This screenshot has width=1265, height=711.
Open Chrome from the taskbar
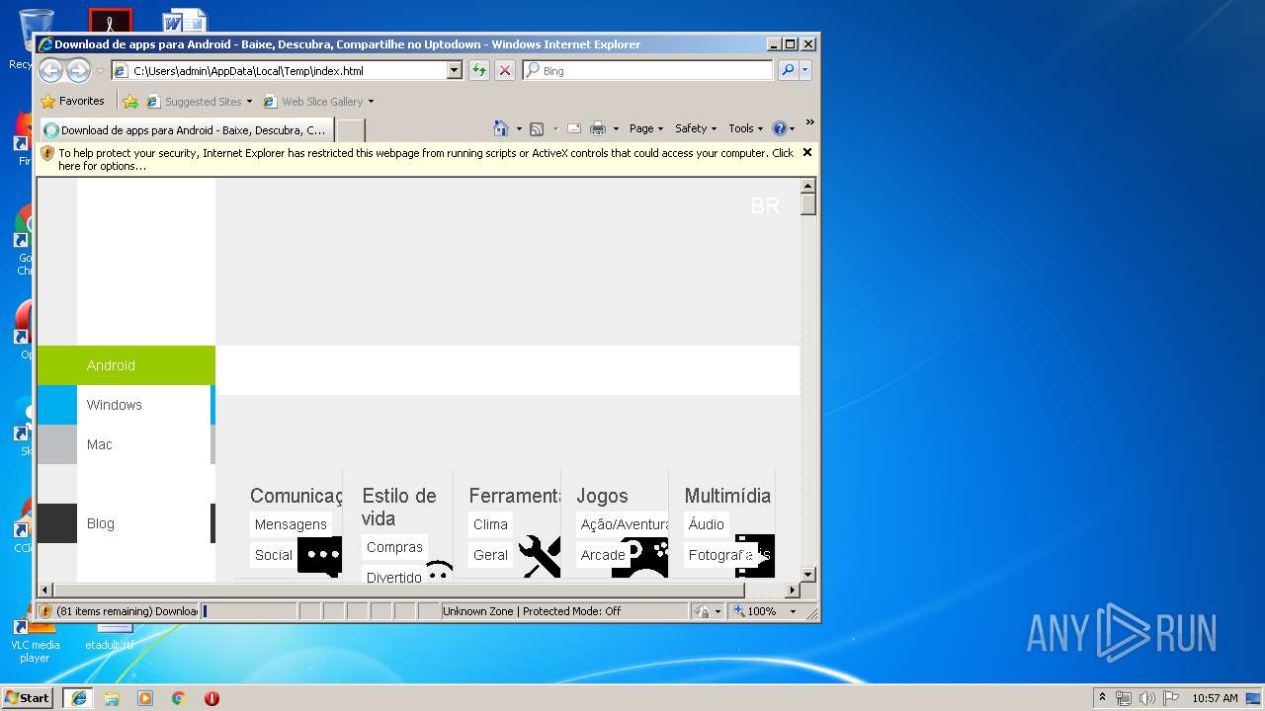click(179, 698)
